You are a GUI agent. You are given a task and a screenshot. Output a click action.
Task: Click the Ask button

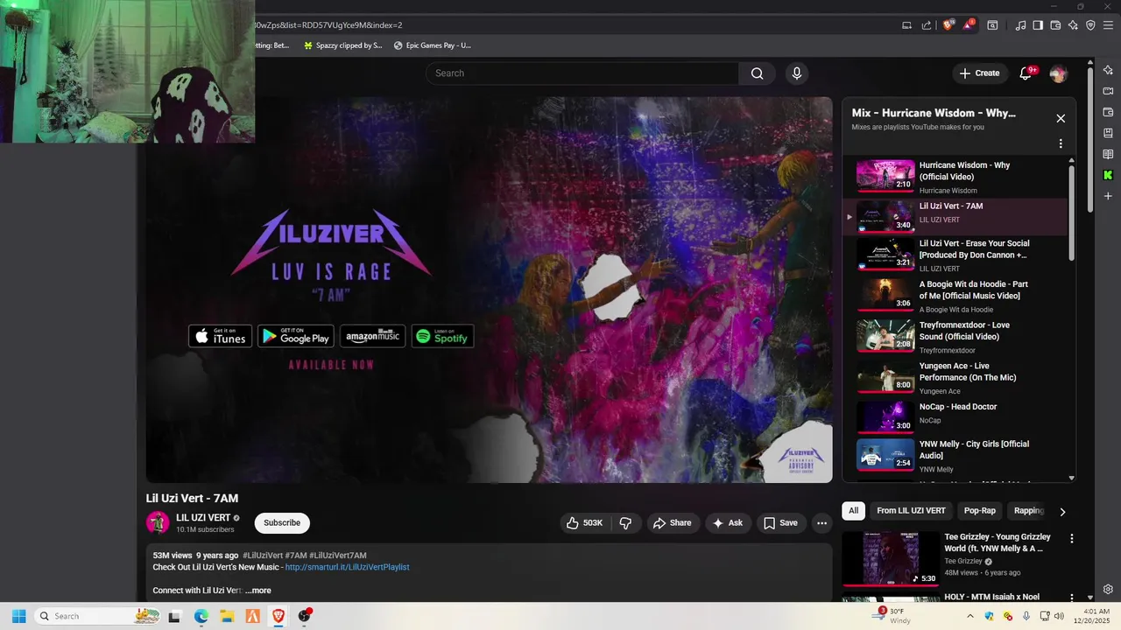pyautogui.click(x=728, y=523)
